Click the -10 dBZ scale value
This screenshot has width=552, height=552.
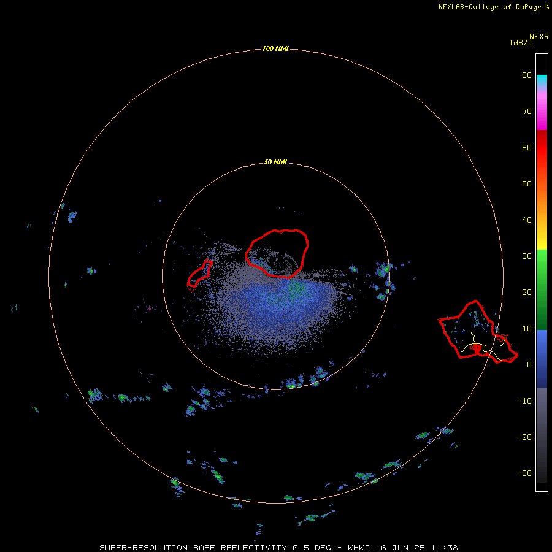pos(524,401)
